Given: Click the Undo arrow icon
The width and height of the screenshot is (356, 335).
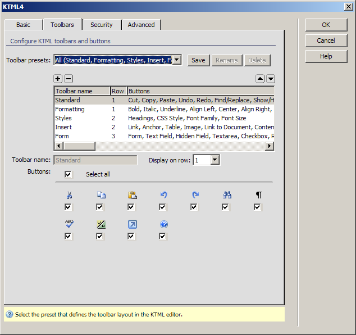Looking at the screenshot, I should [164, 195].
